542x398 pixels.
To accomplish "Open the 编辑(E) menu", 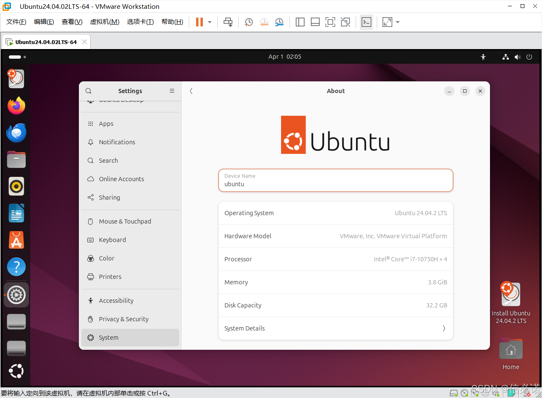I will point(44,22).
